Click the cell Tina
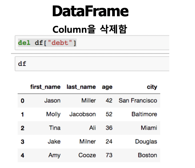 pyautogui.click(x=55, y=128)
